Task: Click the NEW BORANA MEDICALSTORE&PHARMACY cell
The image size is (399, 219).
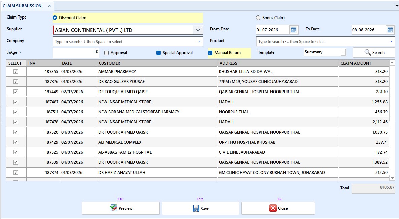Action: tap(157, 112)
